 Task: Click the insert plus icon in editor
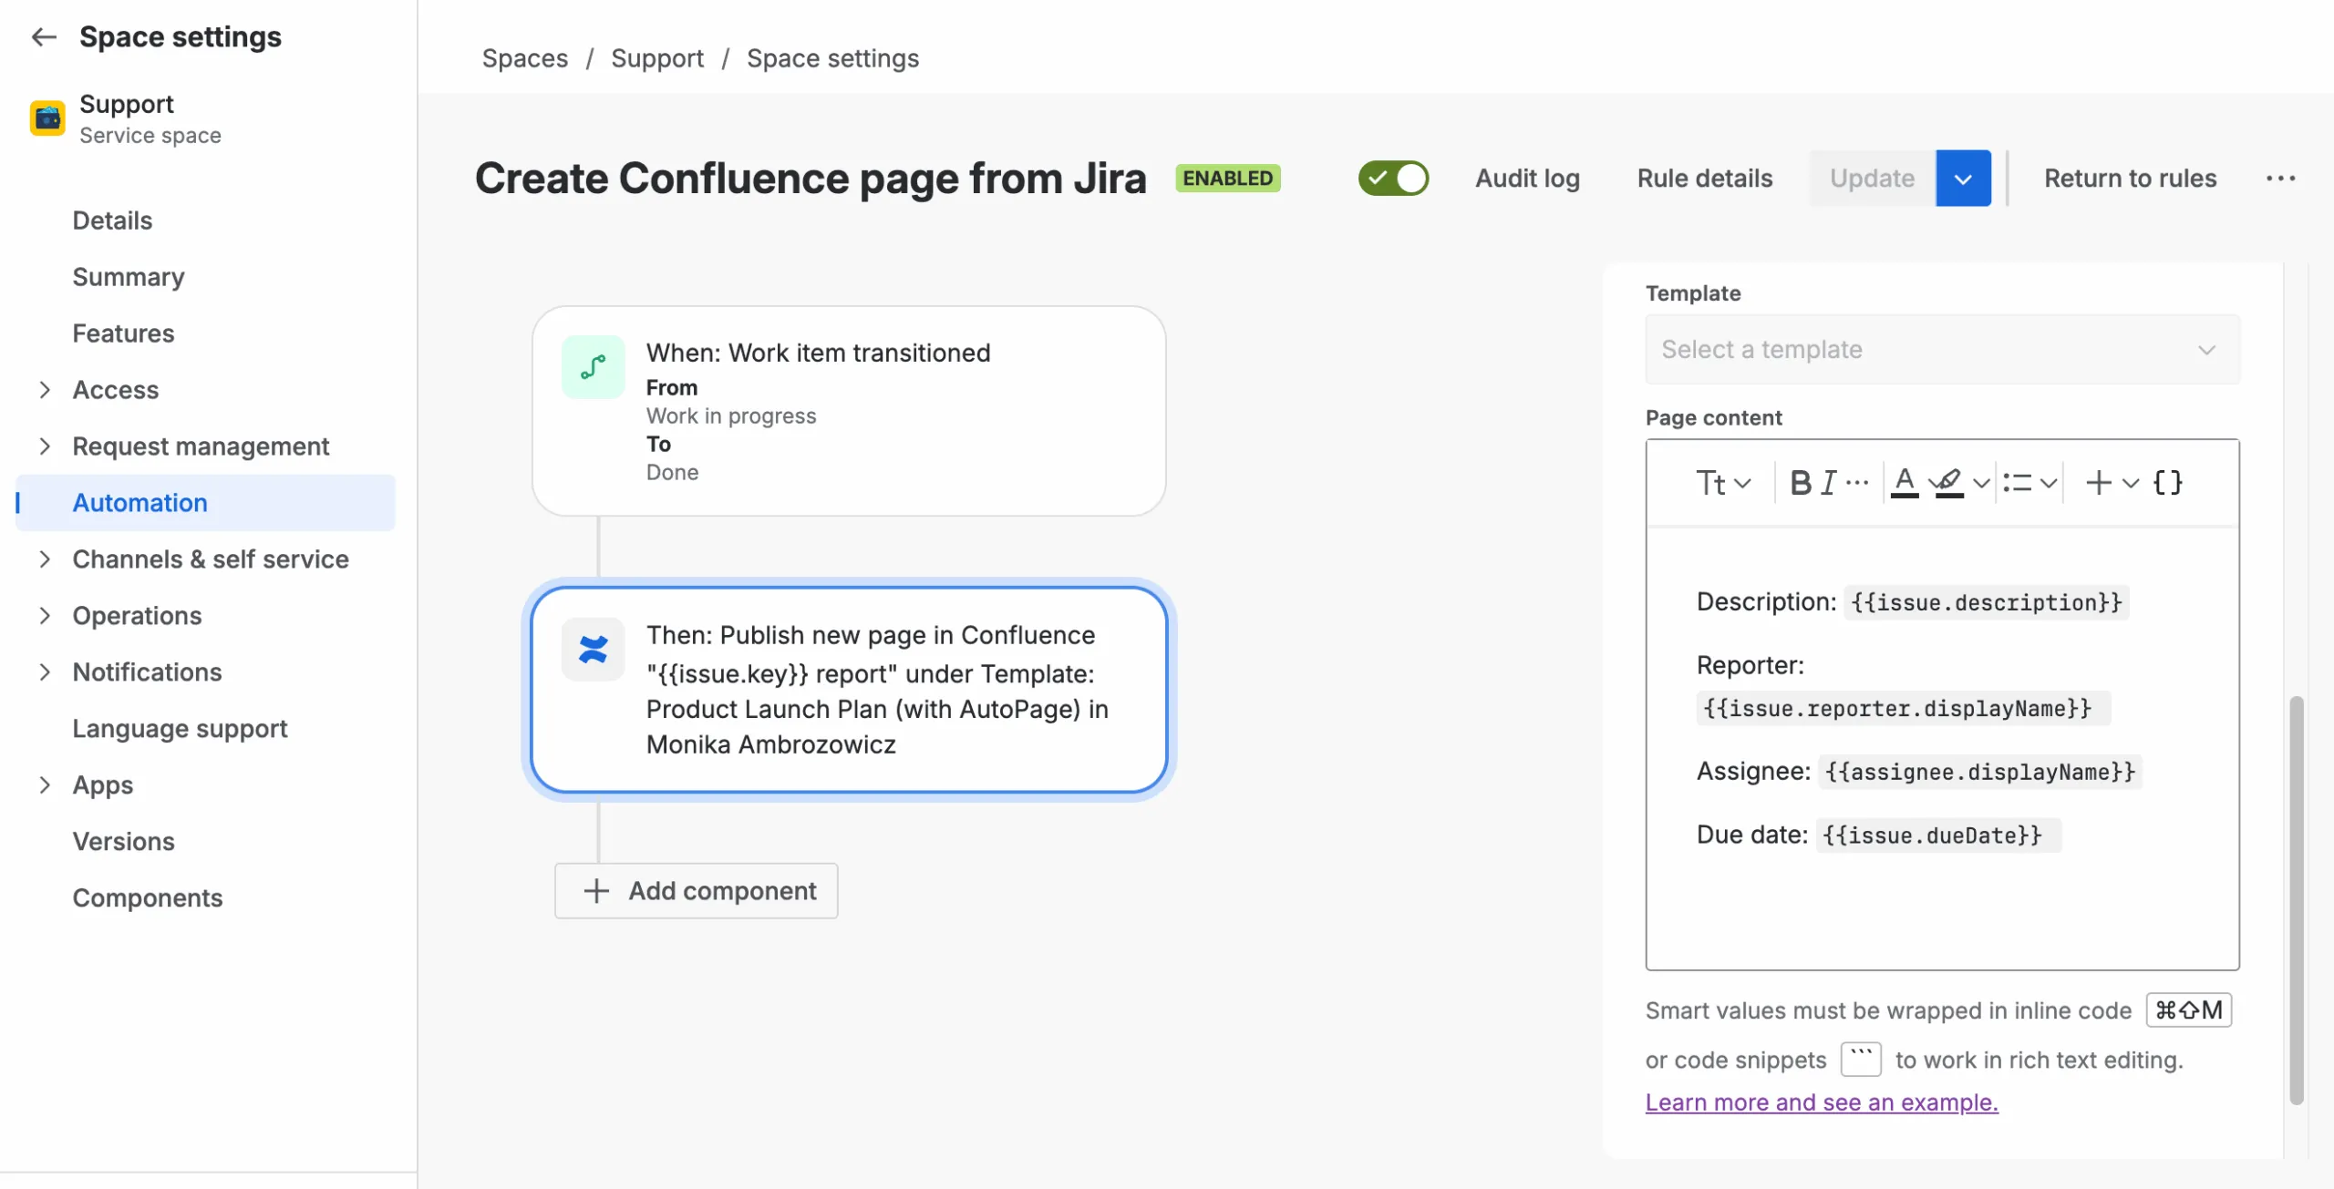click(2098, 482)
